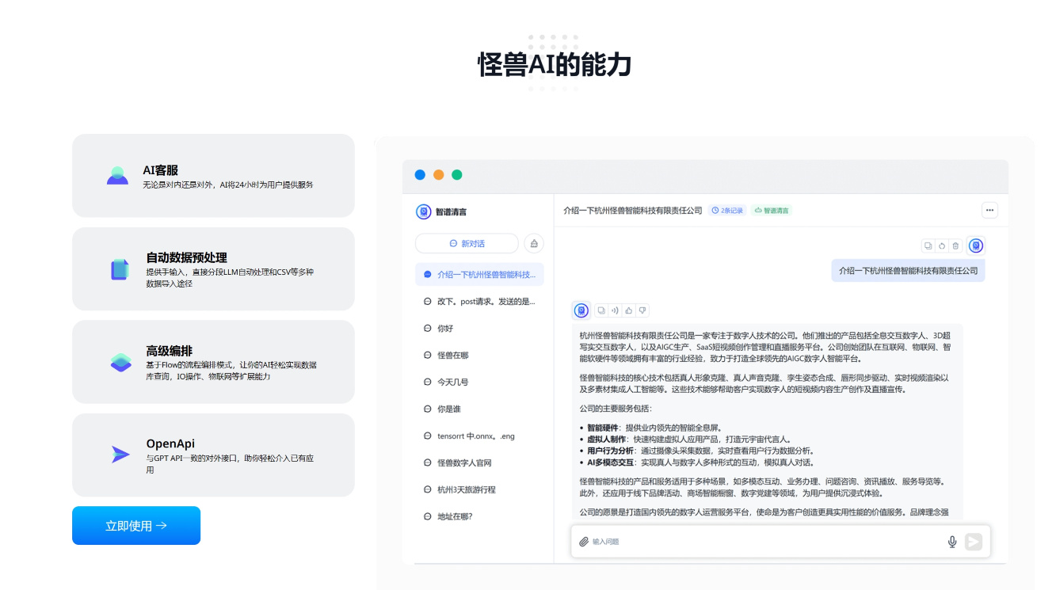Open the 怪兽数字人官网 conversation
Image resolution: width=1056 pixels, height=590 pixels.
point(479,462)
